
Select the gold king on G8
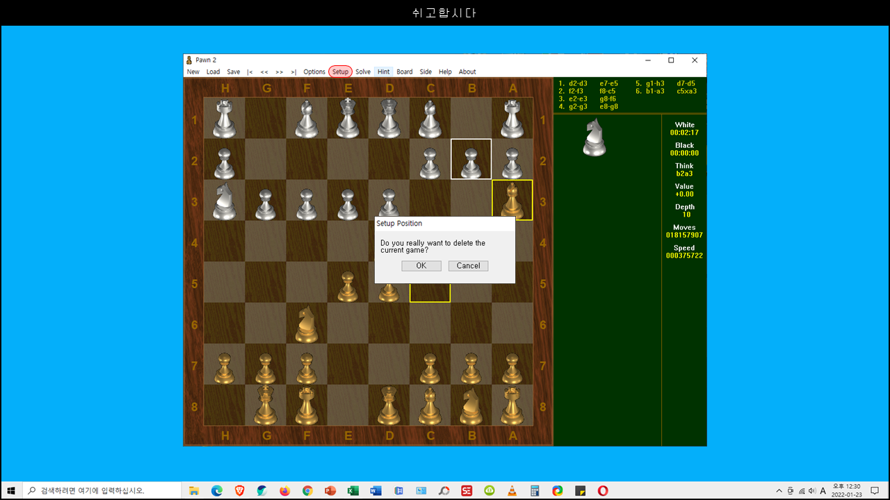[265, 405]
